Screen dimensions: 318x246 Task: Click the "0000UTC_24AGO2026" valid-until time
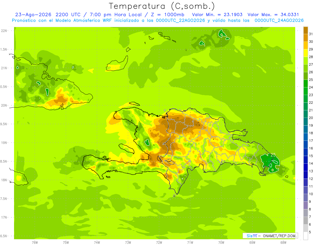pos(279,20)
